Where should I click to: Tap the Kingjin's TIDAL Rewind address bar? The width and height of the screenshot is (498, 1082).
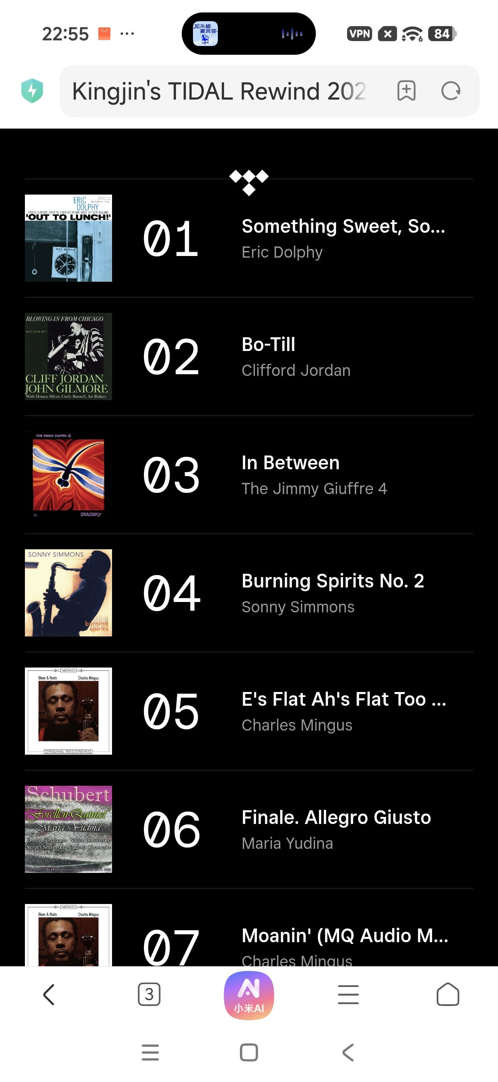(219, 91)
